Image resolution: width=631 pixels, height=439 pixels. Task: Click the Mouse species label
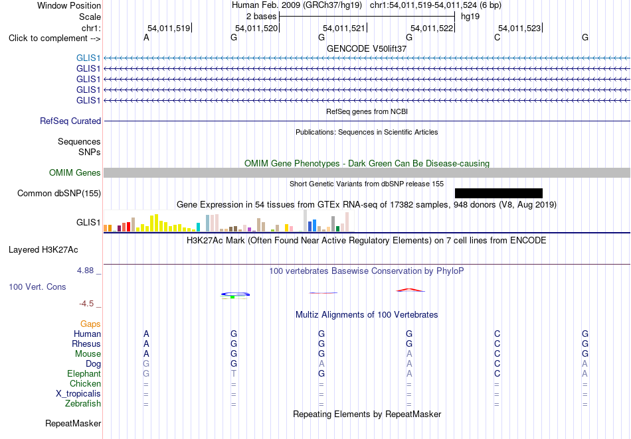click(x=88, y=354)
